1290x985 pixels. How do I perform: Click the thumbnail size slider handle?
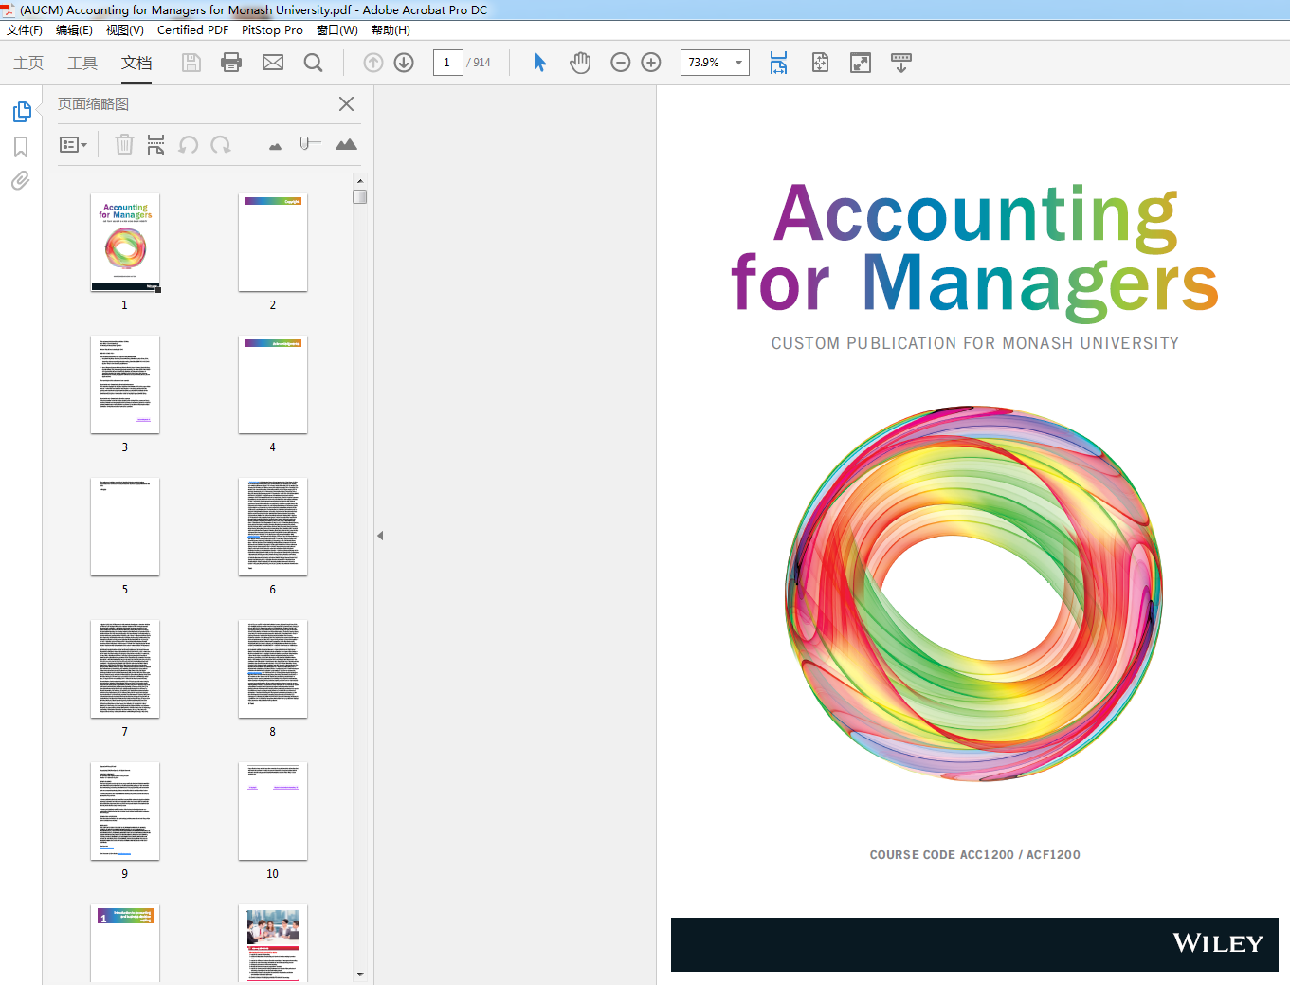point(304,143)
